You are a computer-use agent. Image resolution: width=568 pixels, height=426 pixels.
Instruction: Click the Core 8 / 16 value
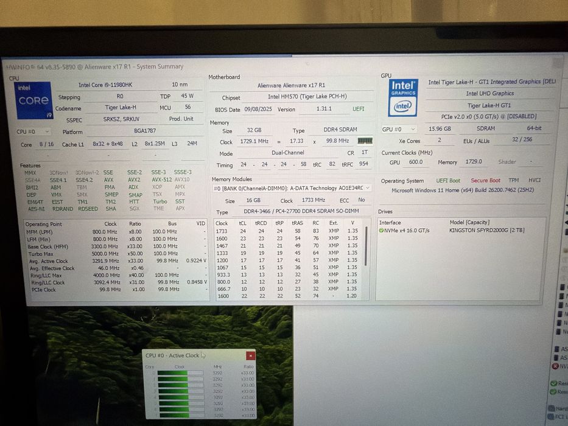(x=46, y=144)
